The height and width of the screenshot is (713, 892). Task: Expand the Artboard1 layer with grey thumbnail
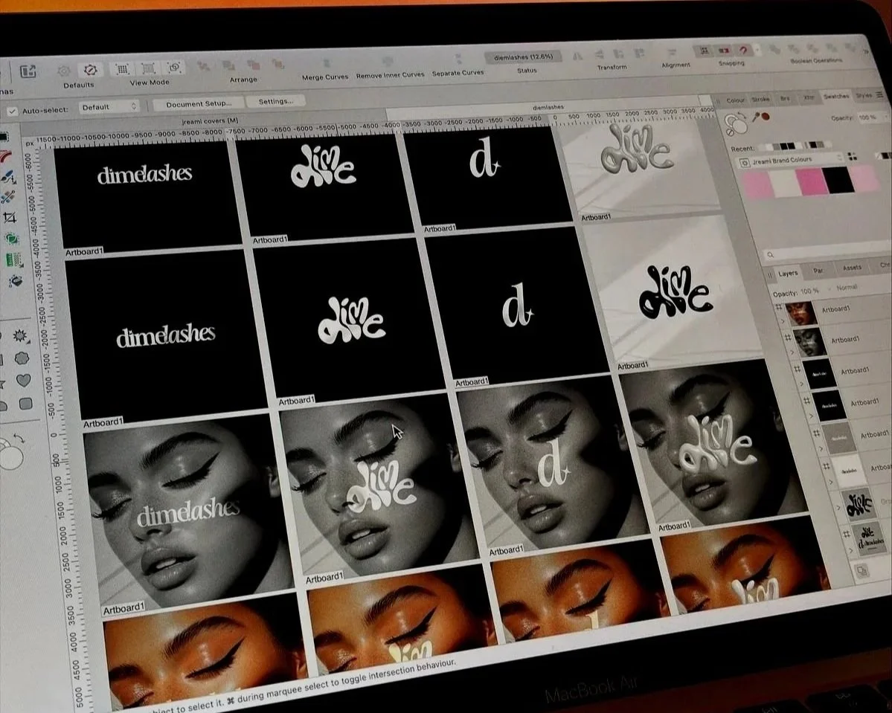[821, 449]
